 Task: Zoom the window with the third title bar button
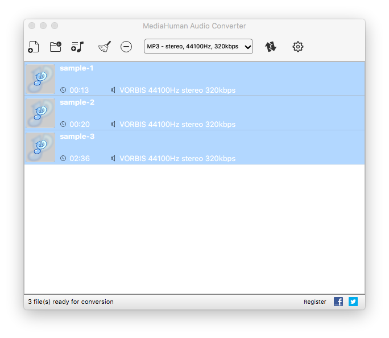coord(55,26)
